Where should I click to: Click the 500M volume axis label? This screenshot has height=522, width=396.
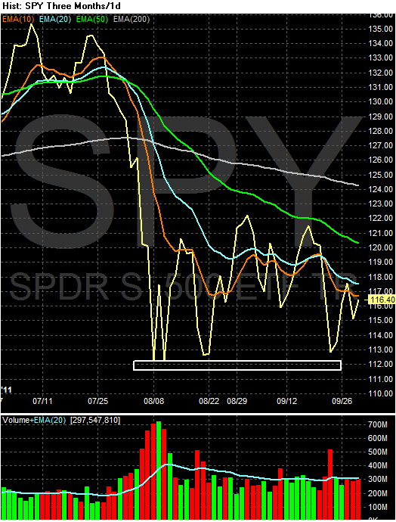click(x=378, y=452)
